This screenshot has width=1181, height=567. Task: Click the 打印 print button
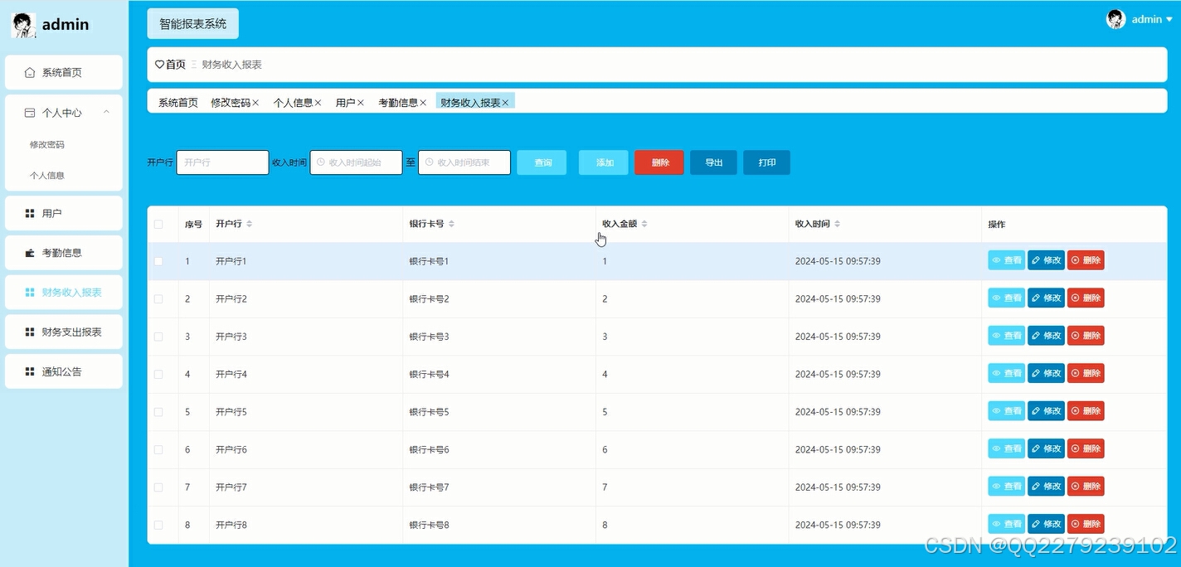click(766, 162)
